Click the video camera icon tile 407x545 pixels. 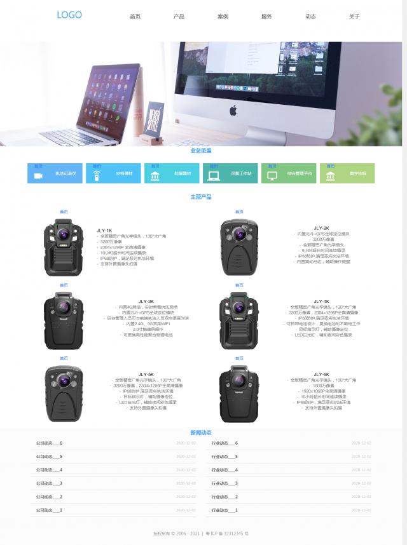pyautogui.click(x=38, y=176)
